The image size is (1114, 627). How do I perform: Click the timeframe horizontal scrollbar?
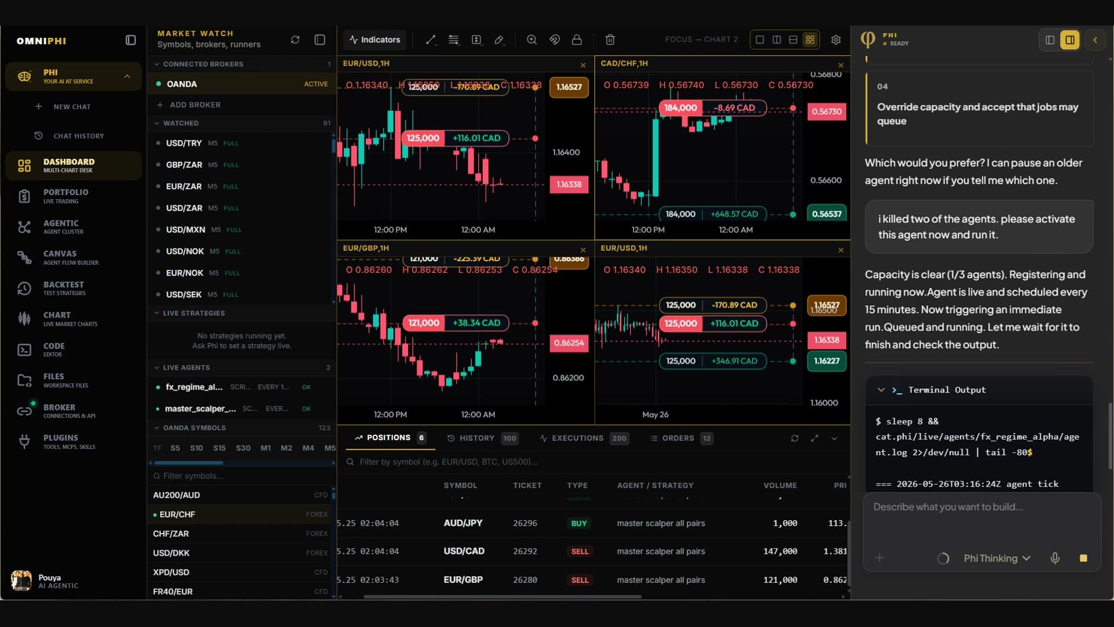(189, 463)
